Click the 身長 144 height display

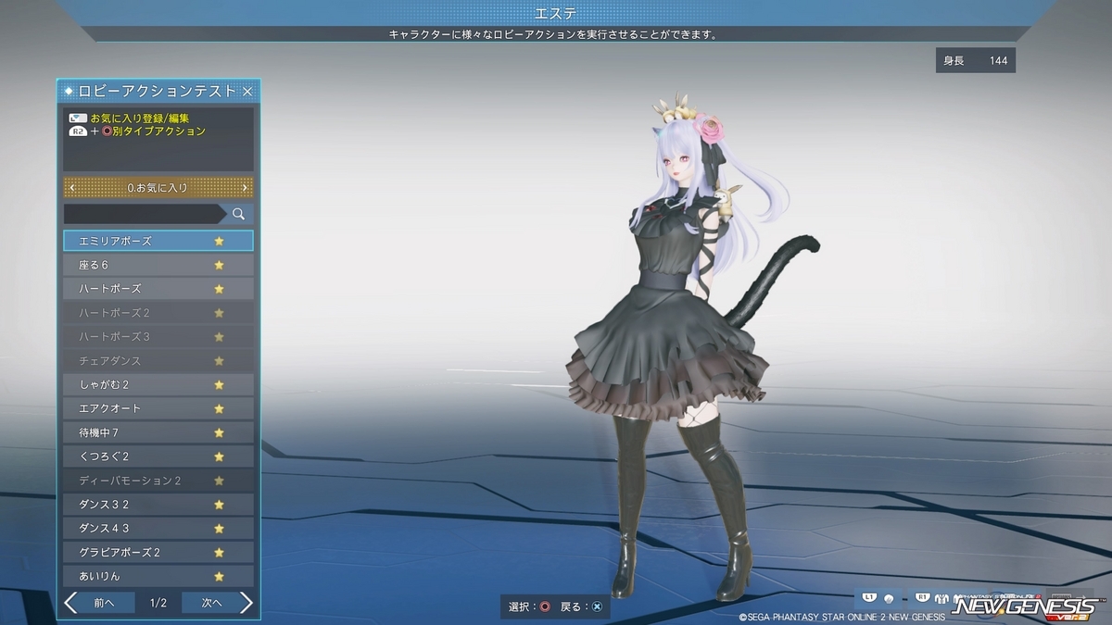click(x=975, y=60)
